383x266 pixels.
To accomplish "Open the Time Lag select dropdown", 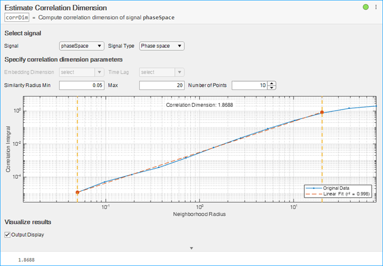I will tap(161, 72).
